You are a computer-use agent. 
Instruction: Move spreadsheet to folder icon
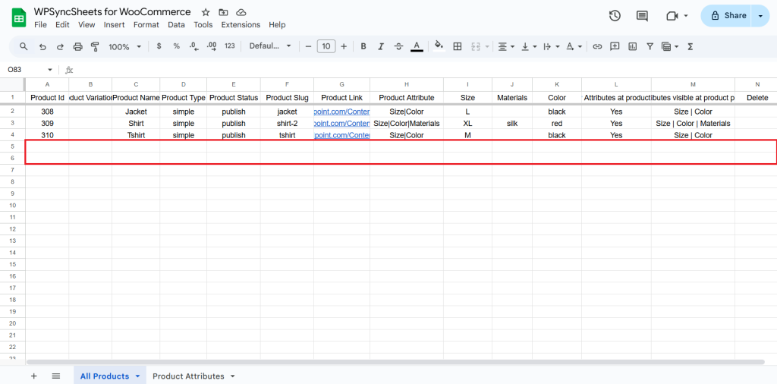[x=224, y=12]
